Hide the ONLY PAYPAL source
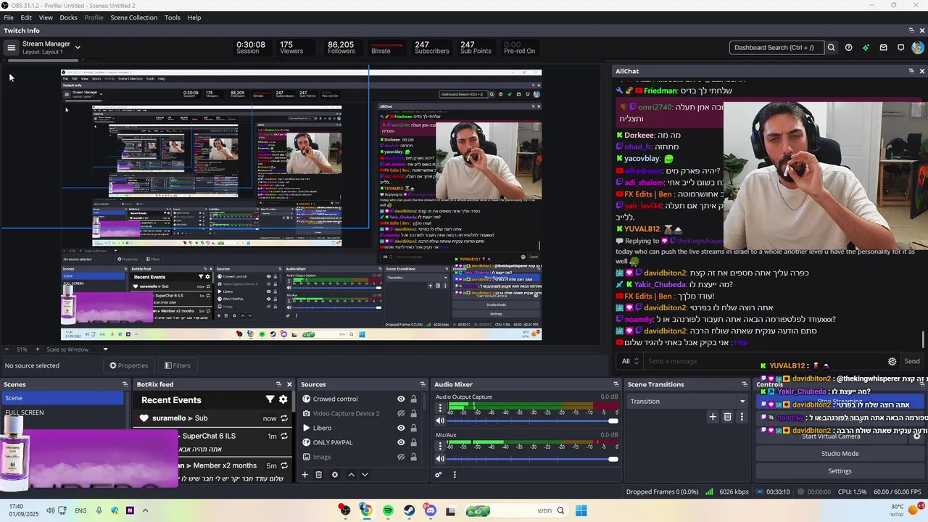928x522 pixels. coord(401,442)
